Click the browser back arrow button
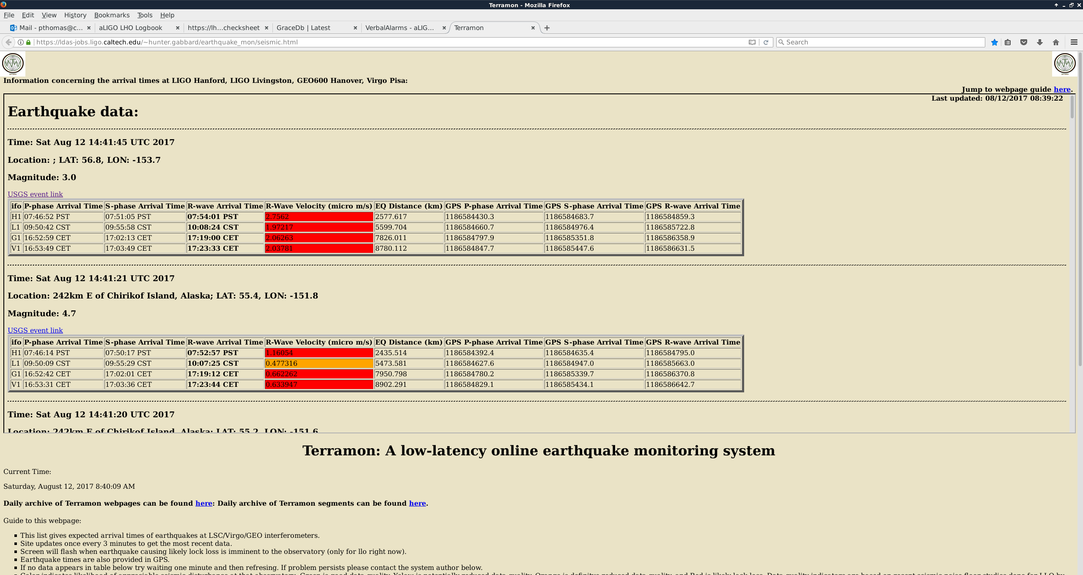 [8, 42]
